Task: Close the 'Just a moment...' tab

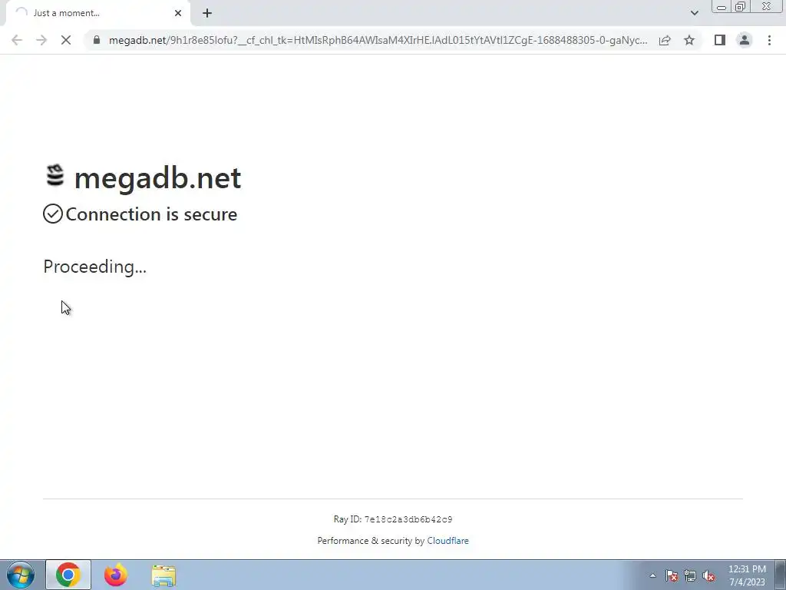Action: [178, 13]
